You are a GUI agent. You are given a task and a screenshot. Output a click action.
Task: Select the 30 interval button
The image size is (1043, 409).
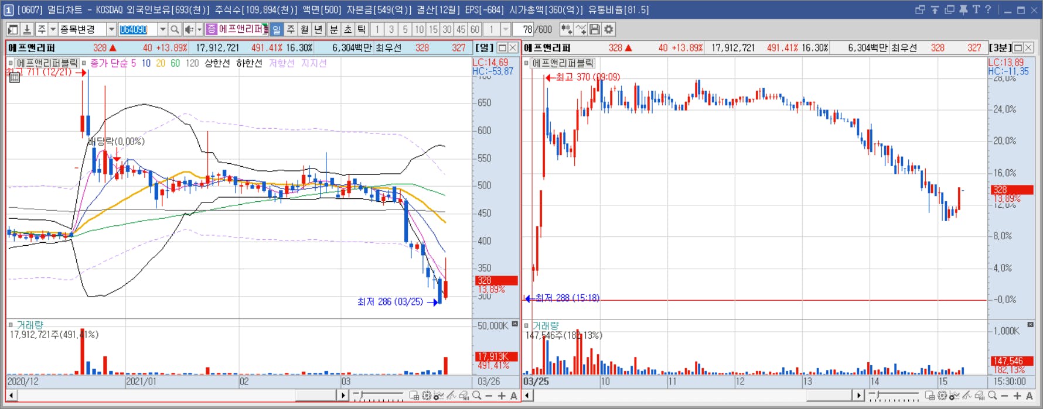tap(447, 29)
